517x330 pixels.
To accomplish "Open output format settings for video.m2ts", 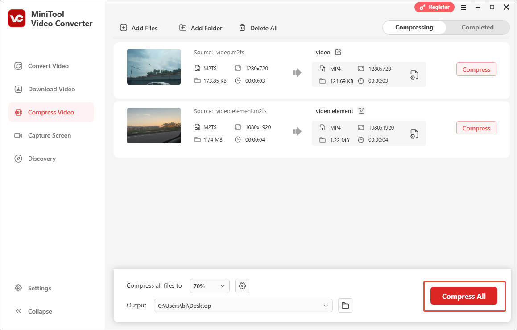I will pos(414,75).
